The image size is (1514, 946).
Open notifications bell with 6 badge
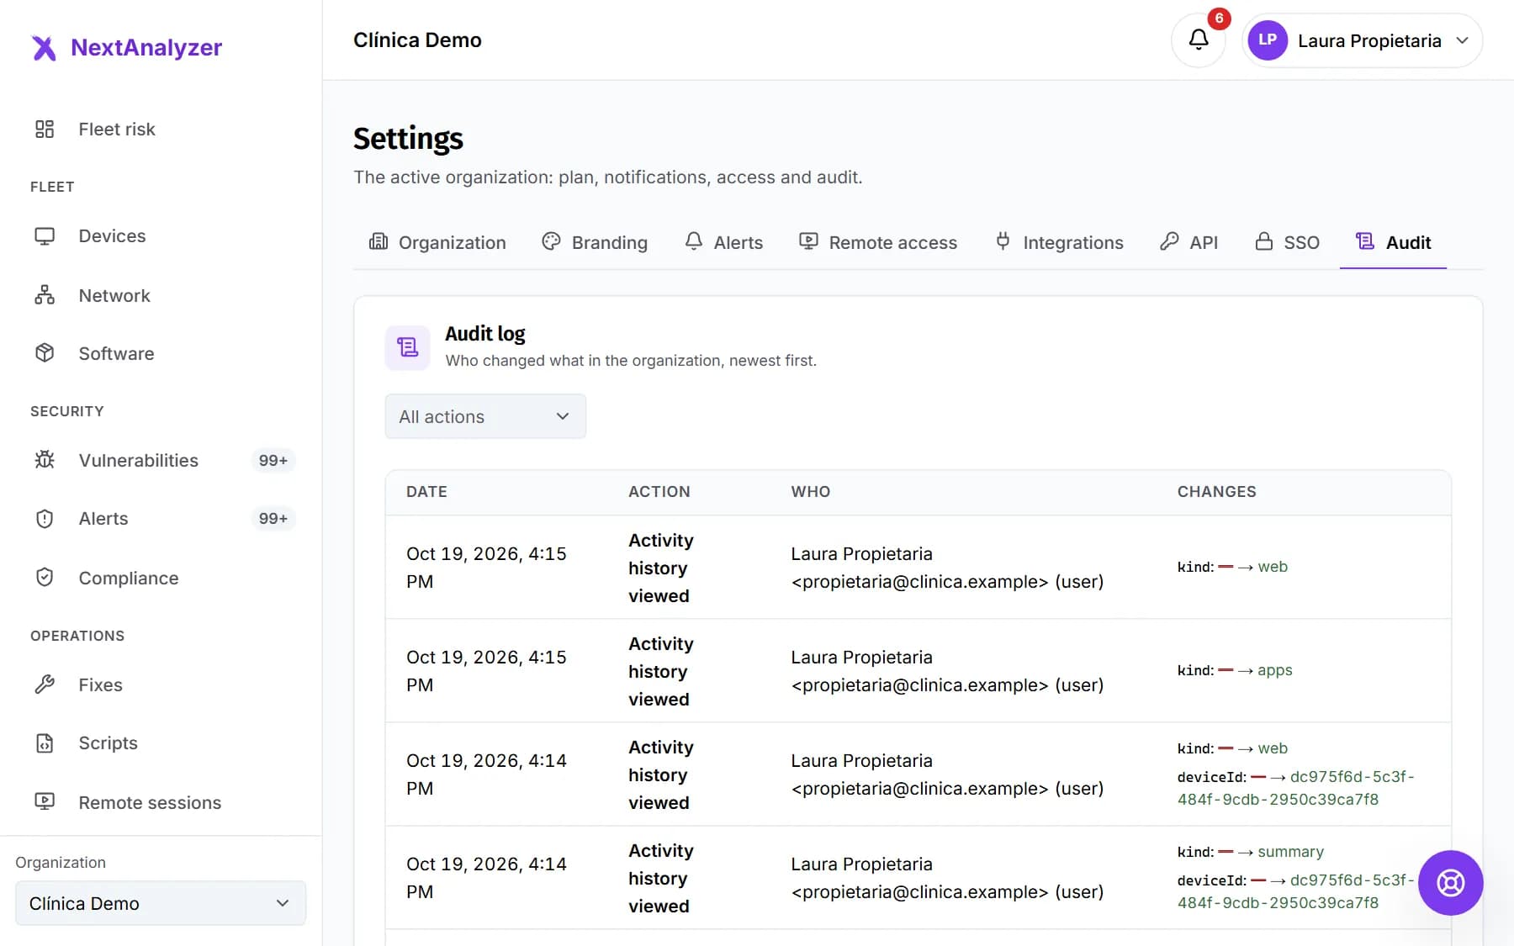coord(1199,40)
